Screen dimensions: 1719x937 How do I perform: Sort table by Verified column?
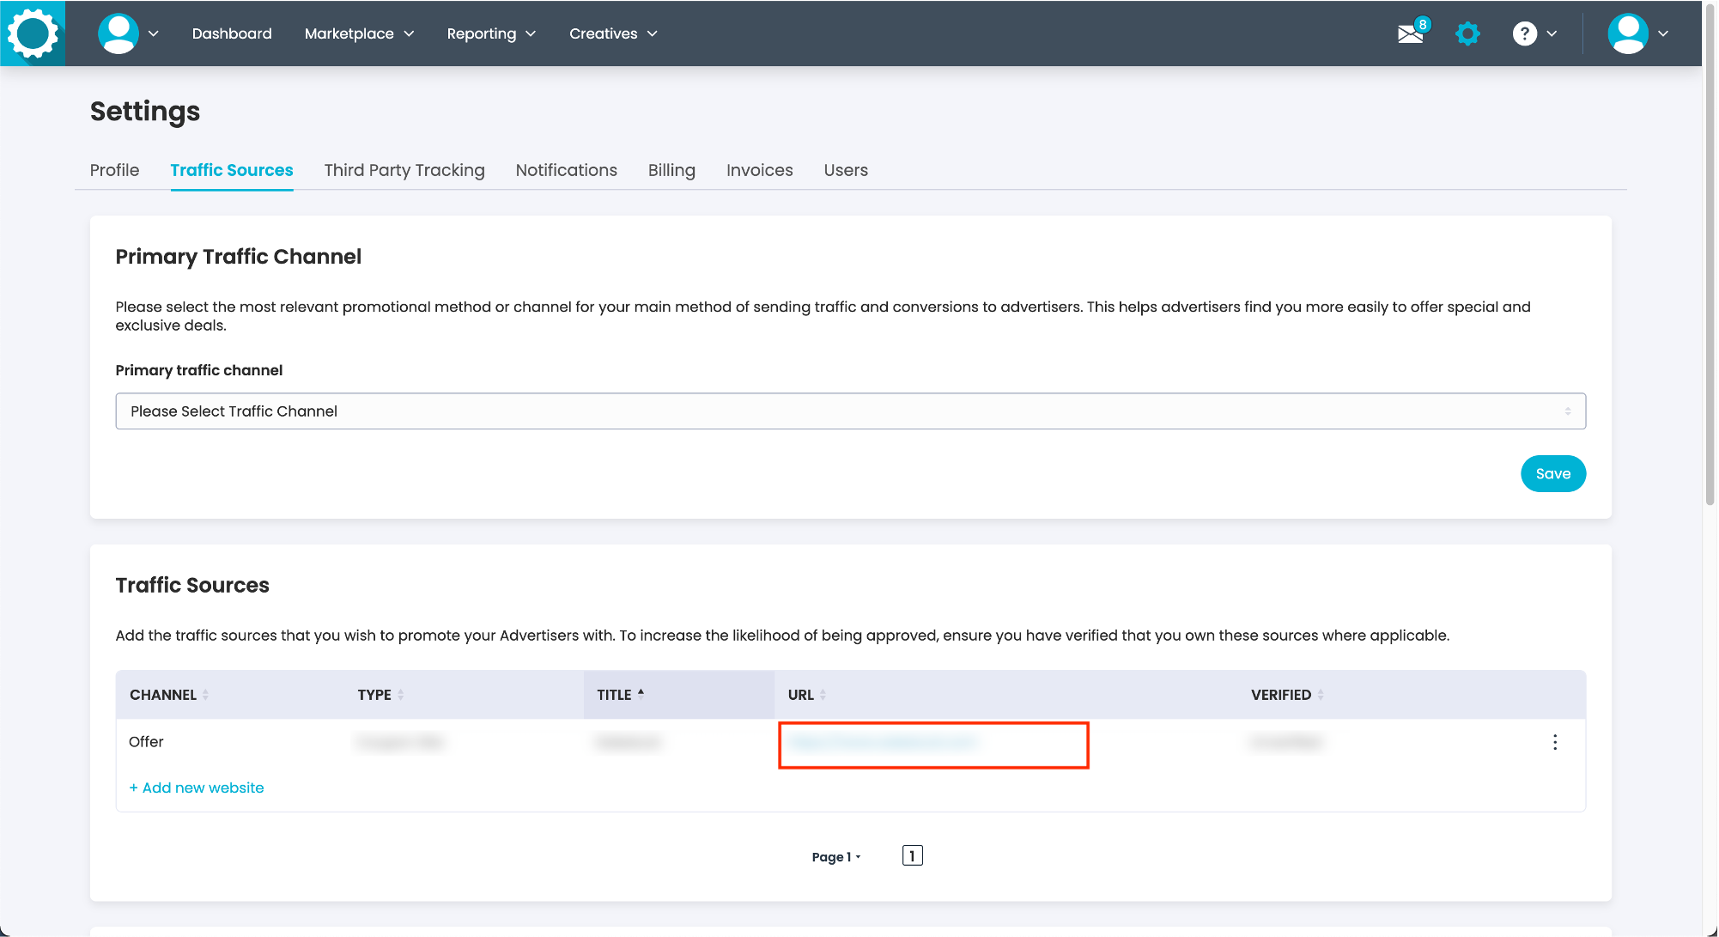1321,695
